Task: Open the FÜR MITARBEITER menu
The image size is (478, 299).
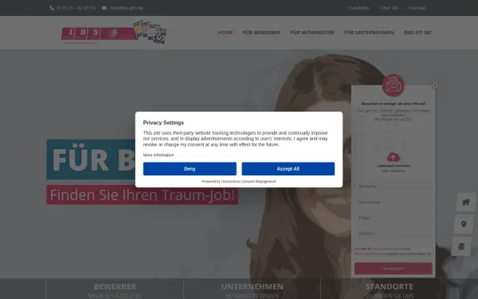Action: pos(312,33)
